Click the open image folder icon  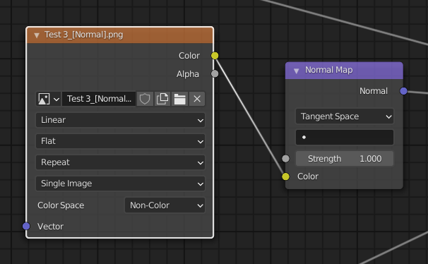(x=179, y=99)
